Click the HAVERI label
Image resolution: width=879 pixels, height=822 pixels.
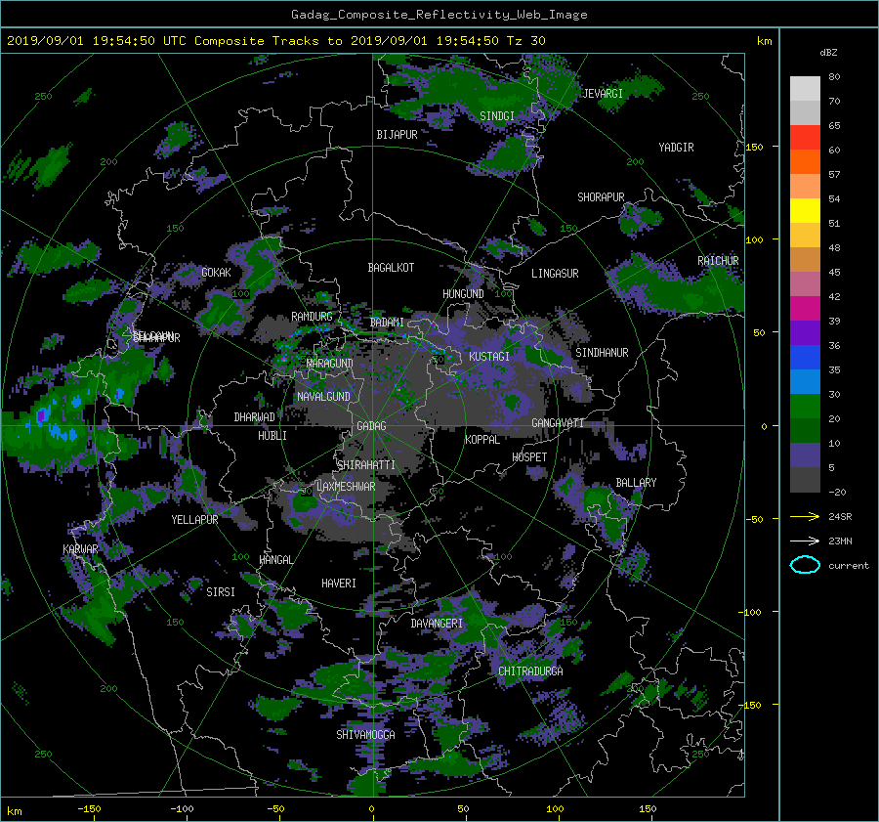(339, 584)
